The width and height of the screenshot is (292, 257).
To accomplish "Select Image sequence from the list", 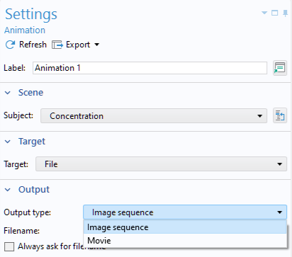I will click(x=185, y=227).
